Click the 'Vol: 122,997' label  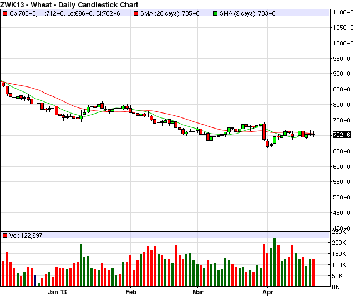26,235
